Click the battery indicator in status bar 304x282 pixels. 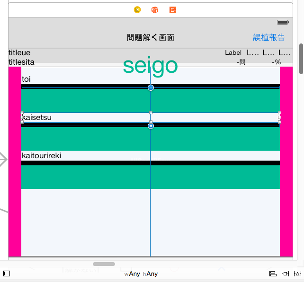[283, 22]
